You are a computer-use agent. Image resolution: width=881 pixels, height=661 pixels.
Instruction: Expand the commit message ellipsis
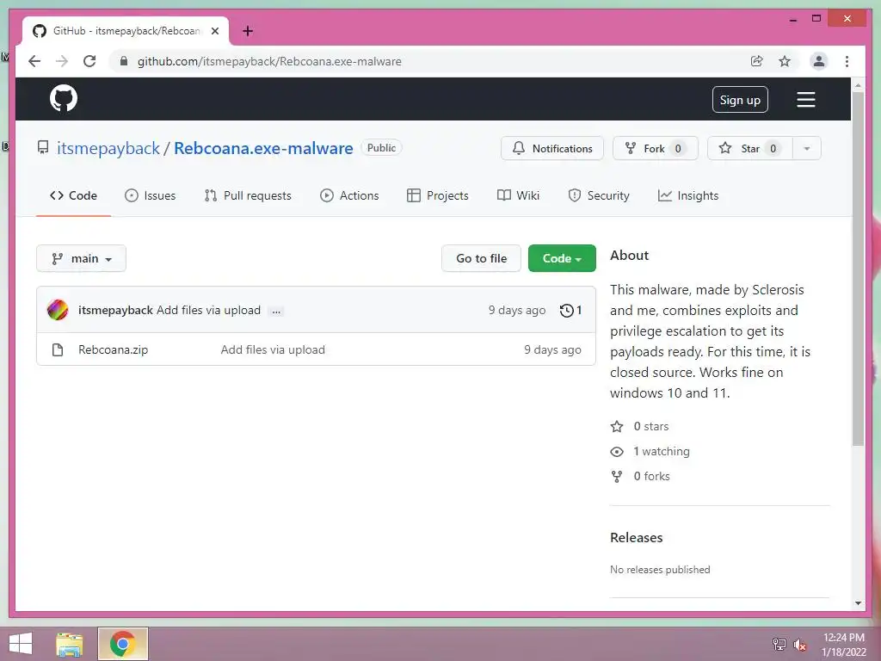pyautogui.click(x=276, y=311)
